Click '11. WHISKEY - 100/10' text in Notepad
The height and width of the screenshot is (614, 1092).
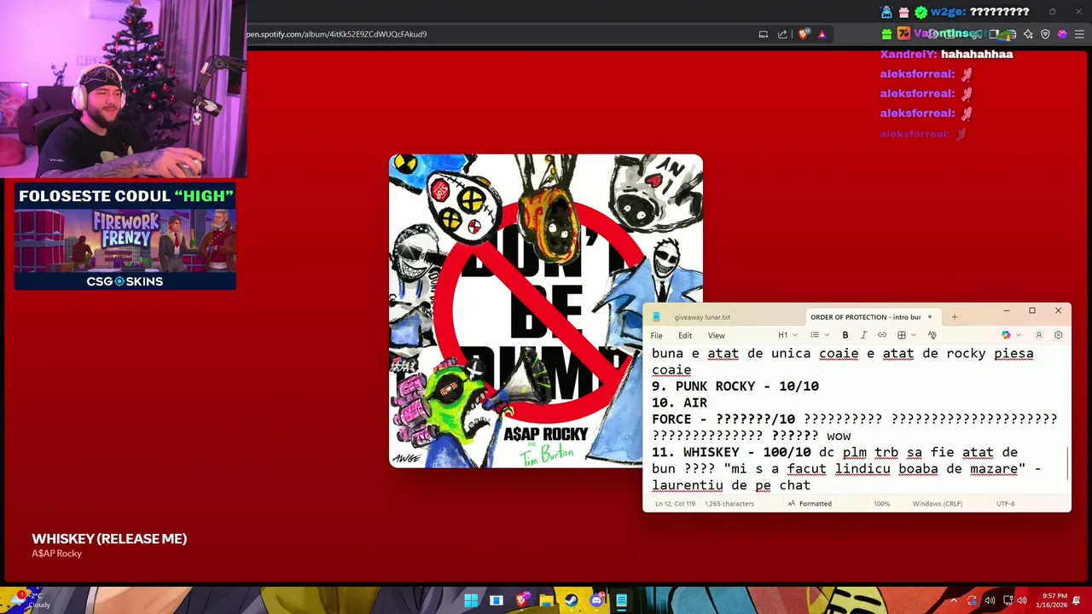point(731,452)
